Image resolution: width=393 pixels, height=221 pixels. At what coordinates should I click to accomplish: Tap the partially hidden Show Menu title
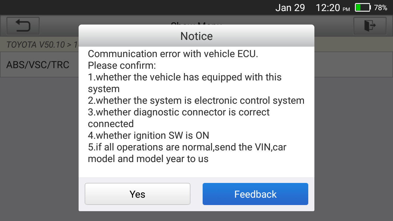point(196,23)
